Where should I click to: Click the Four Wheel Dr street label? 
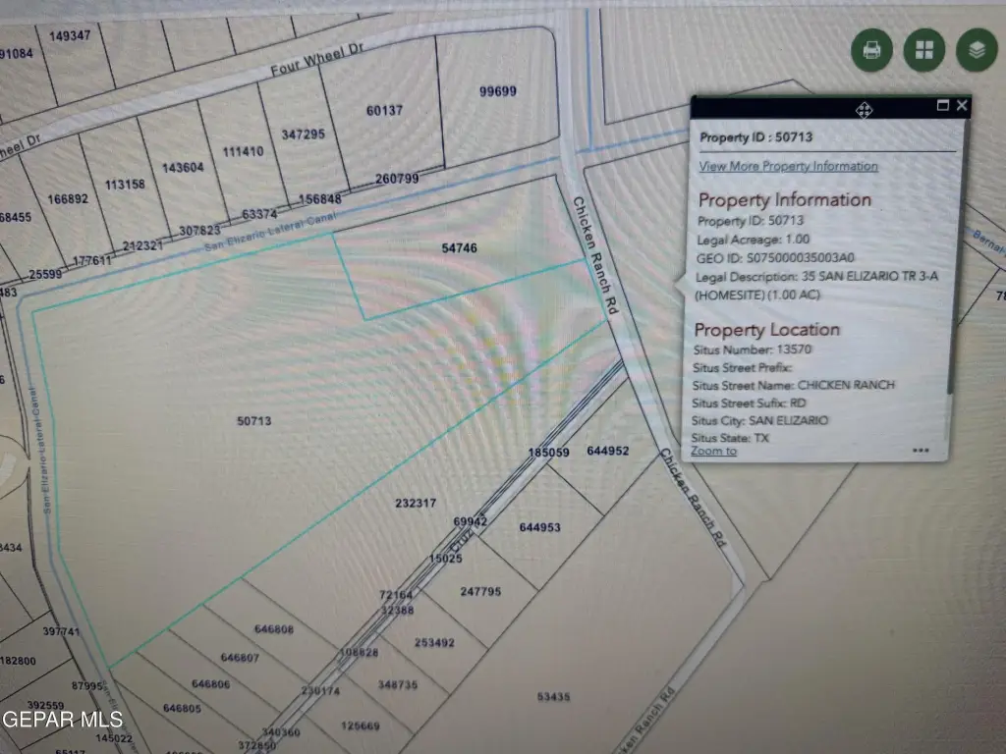coord(317,59)
